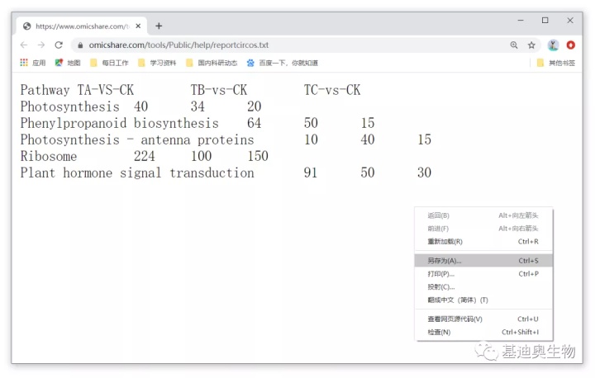Image resolution: width=595 pixels, height=378 pixels.
Task: Select the omicshare.com browser tab
Action: click(81, 26)
